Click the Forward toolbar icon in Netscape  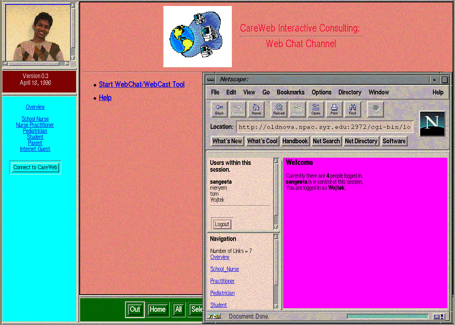point(238,109)
